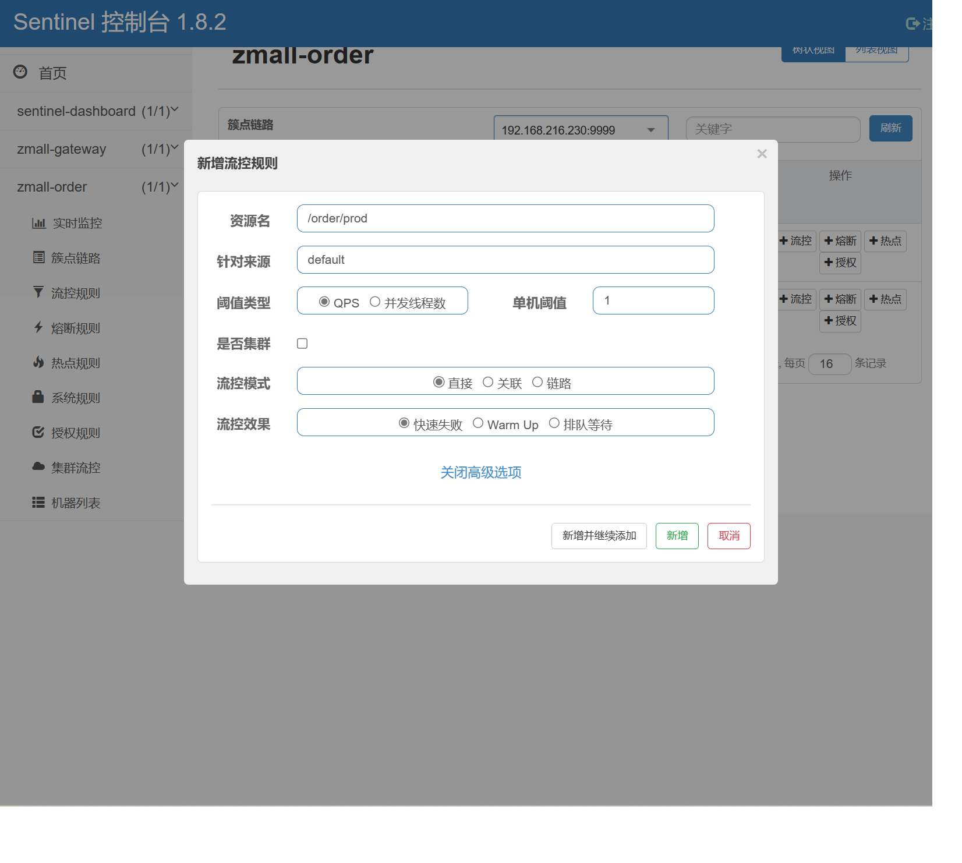Select 排队等待 flow control effect
The width and height of the screenshot is (962, 863).
[554, 423]
